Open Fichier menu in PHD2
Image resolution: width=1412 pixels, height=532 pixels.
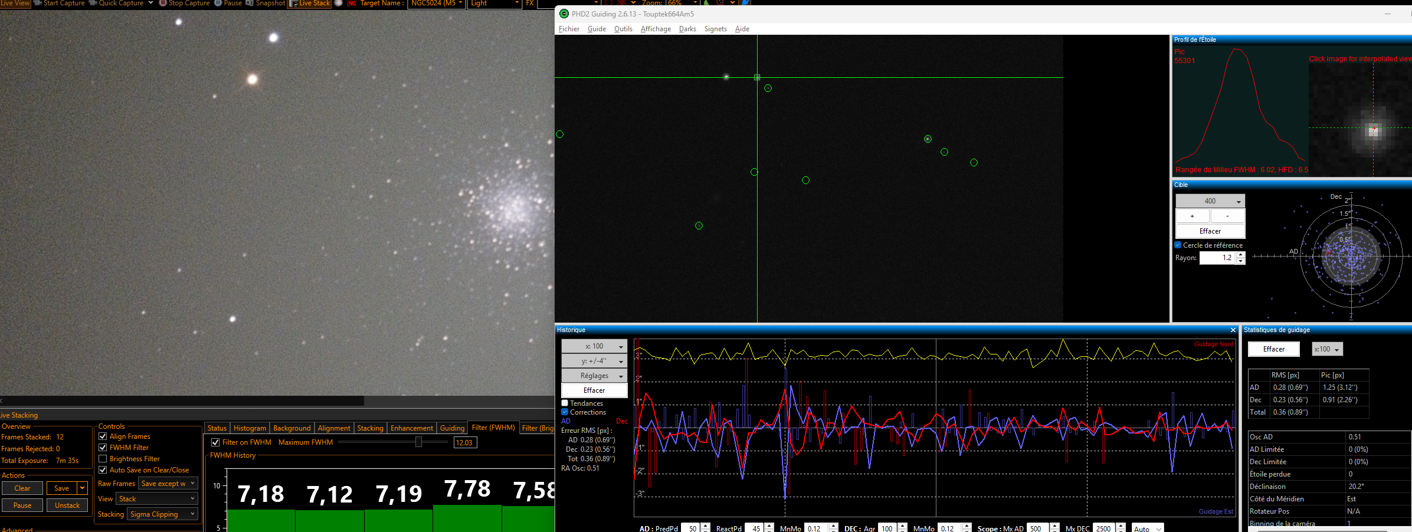coord(569,29)
